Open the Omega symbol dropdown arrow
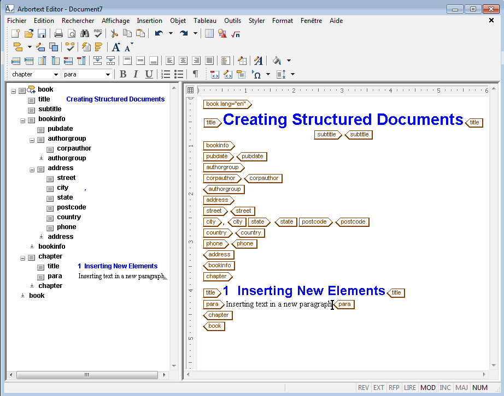 (x=268, y=74)
